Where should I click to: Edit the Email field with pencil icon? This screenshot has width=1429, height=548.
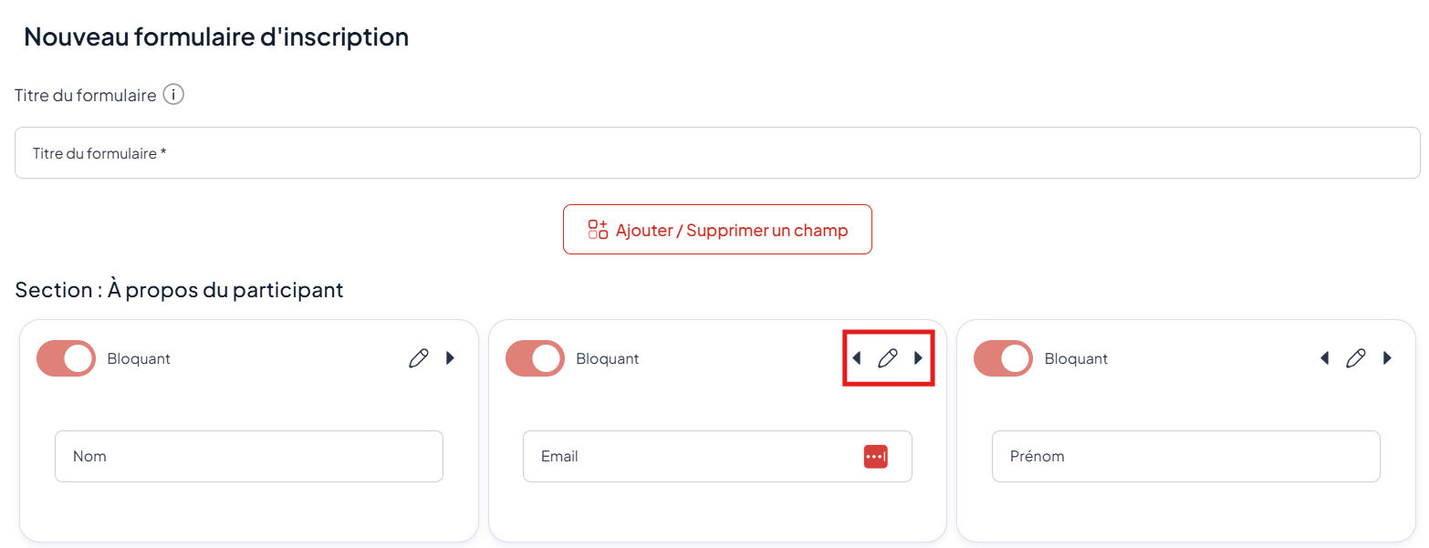(x=887, y=358)
